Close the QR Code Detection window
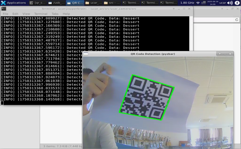Screen dimensions: 241x149 pos(230,54)
